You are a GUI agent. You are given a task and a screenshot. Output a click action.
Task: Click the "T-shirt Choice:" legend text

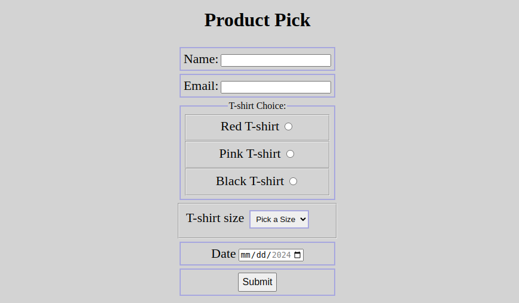257,106
